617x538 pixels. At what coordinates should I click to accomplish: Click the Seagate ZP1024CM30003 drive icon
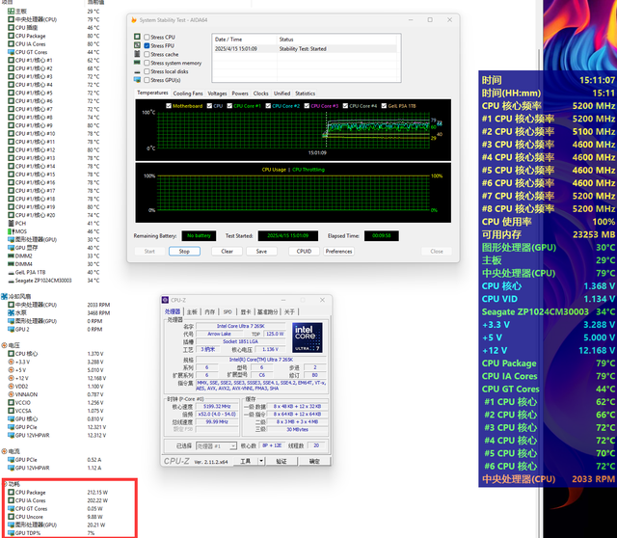pos(11,281)
